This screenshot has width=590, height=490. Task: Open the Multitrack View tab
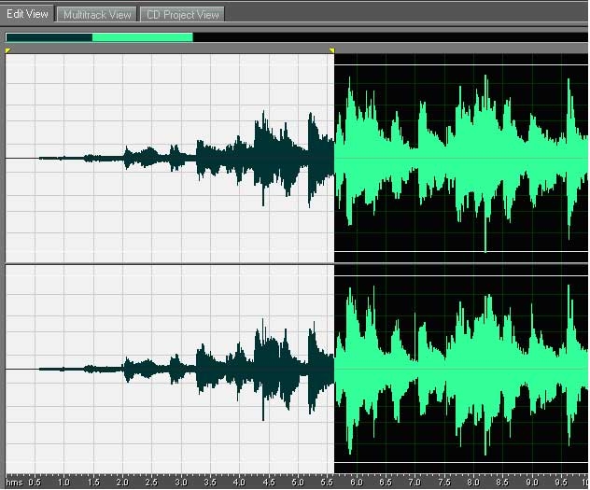pyautogui.click(x=97, y=15)
